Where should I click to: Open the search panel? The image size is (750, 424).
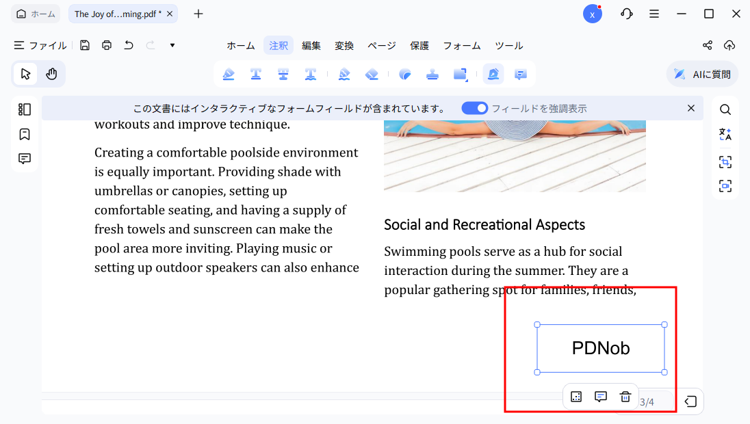click(x=725, y=109)
